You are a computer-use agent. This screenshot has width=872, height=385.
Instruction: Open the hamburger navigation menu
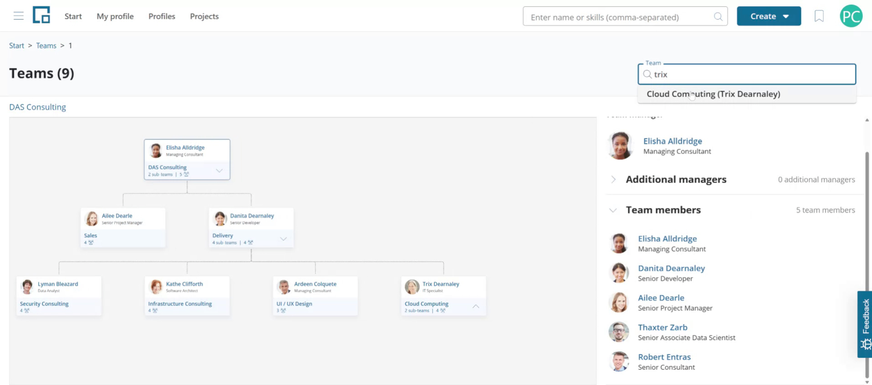19,16
